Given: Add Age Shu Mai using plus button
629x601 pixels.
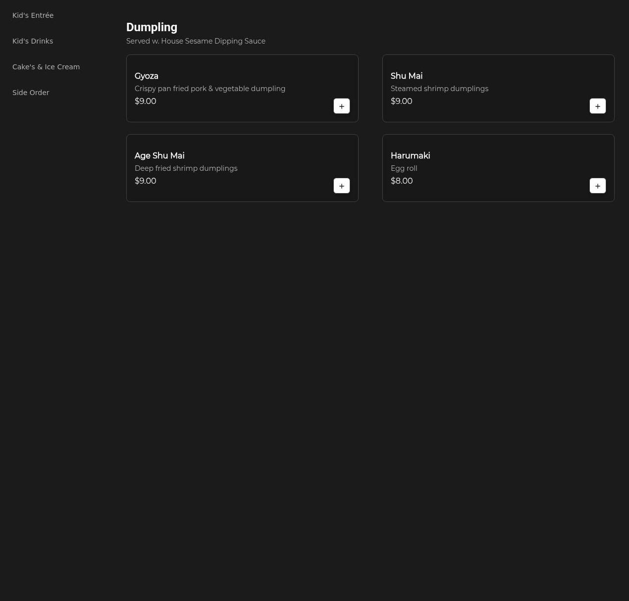Looking at the screenshot, I should (341, 186).
